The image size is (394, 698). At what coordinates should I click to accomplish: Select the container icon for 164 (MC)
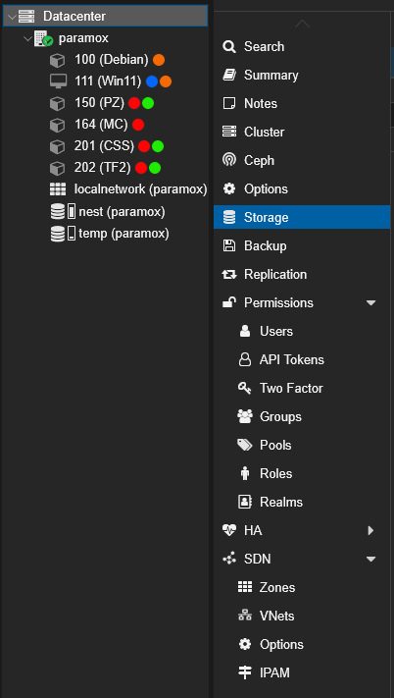click(x=57, y=125)
